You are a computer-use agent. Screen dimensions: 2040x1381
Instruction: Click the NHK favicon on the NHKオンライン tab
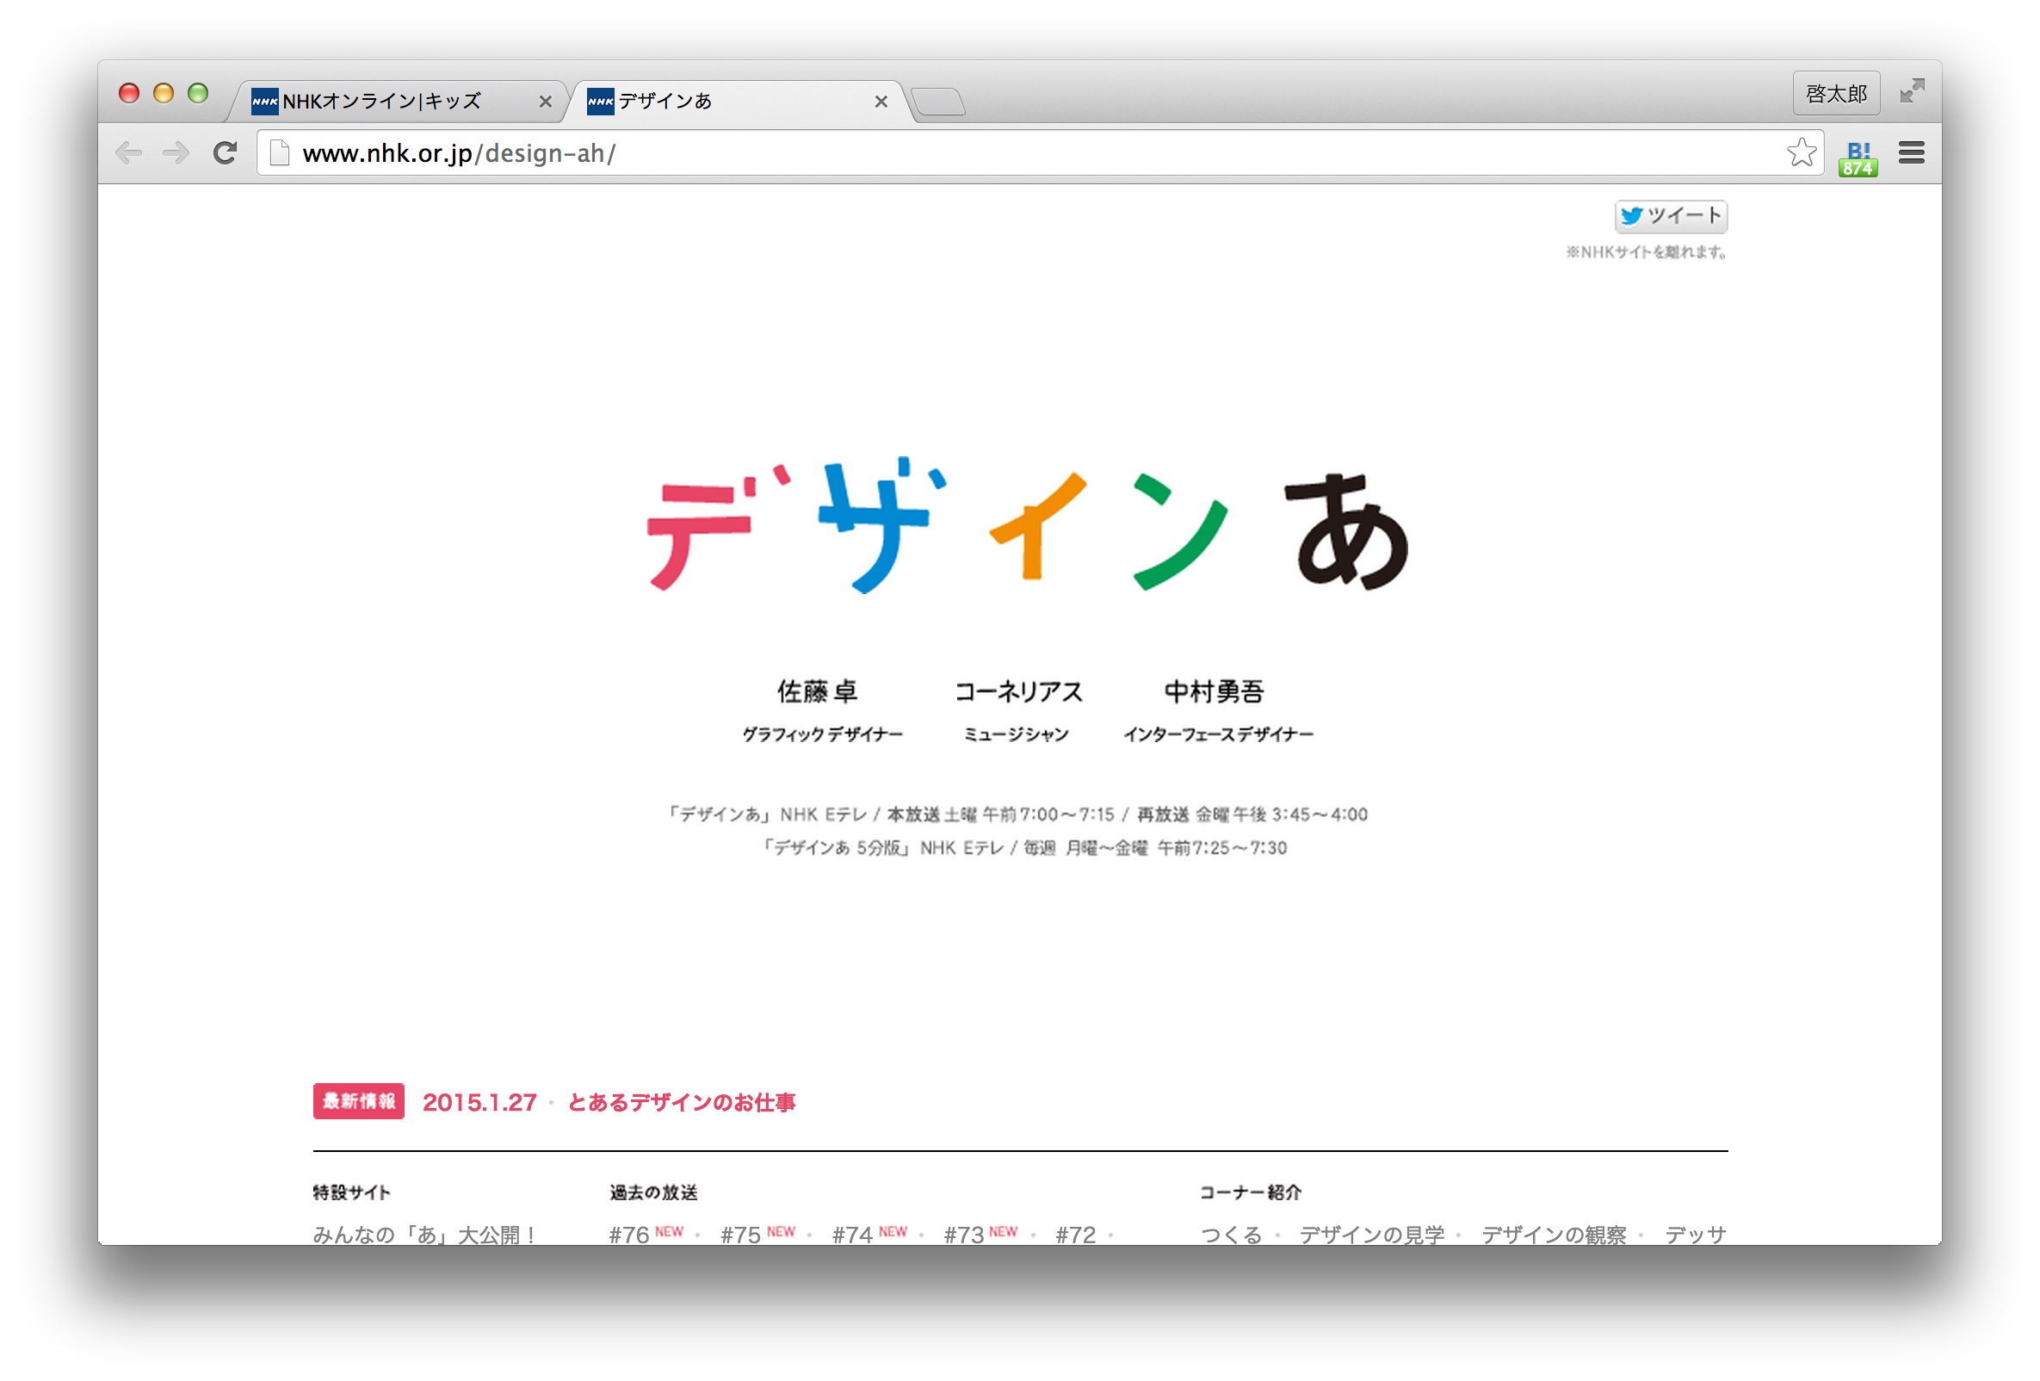click(x=264, y=101)
